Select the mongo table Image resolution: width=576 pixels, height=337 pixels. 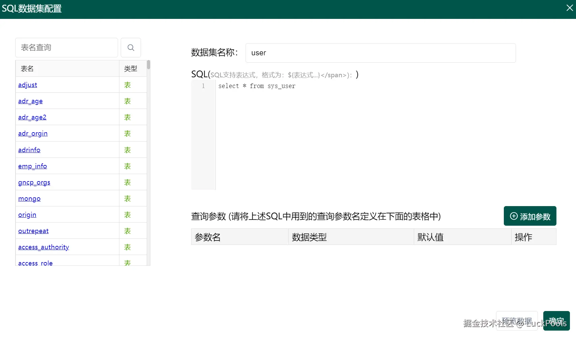(x=29, y=198)
